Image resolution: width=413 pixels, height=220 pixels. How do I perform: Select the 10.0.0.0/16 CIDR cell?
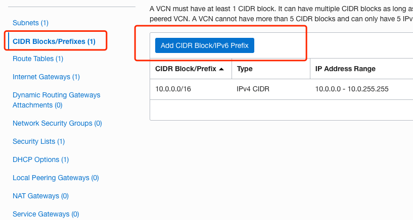coord(173,89)
